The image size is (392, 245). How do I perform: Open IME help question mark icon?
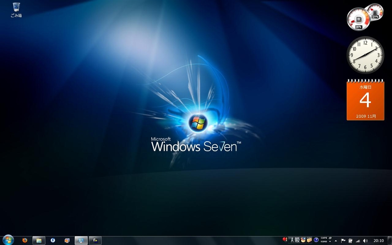[x=316, y=240]
